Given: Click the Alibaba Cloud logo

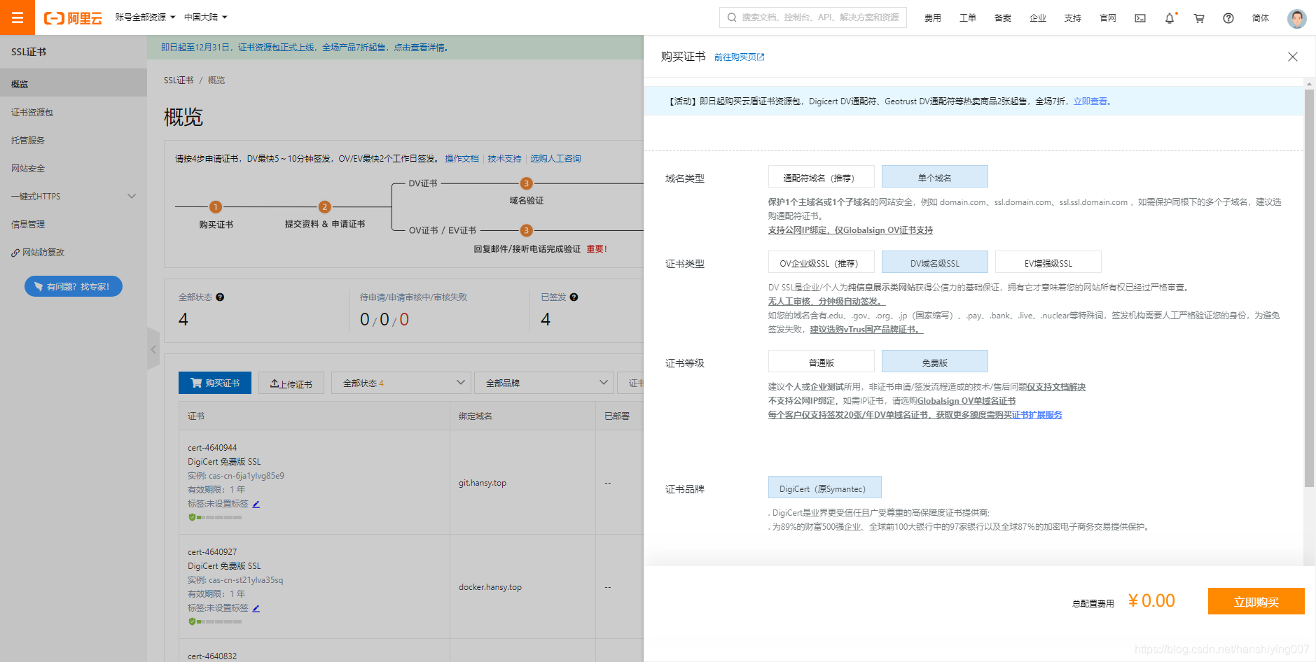Looking at the screenshot, I should [73, 18].
